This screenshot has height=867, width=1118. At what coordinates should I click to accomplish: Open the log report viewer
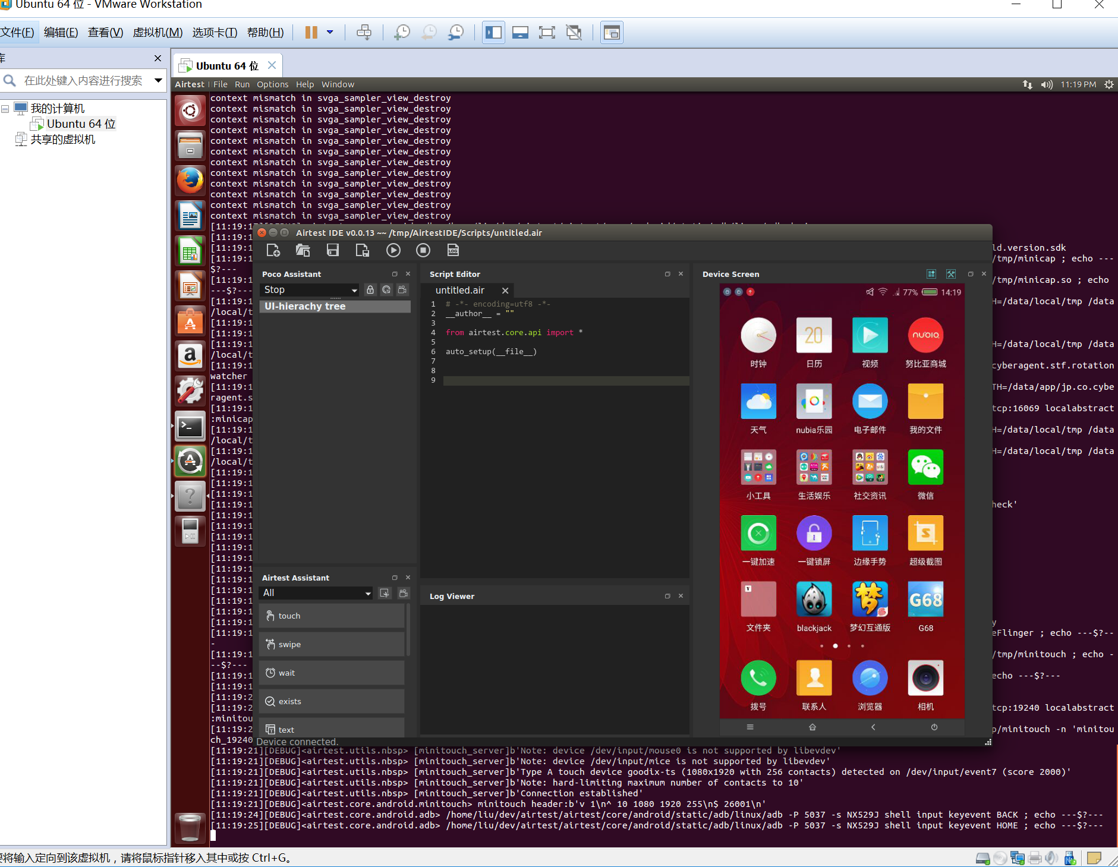pos(453,250)
